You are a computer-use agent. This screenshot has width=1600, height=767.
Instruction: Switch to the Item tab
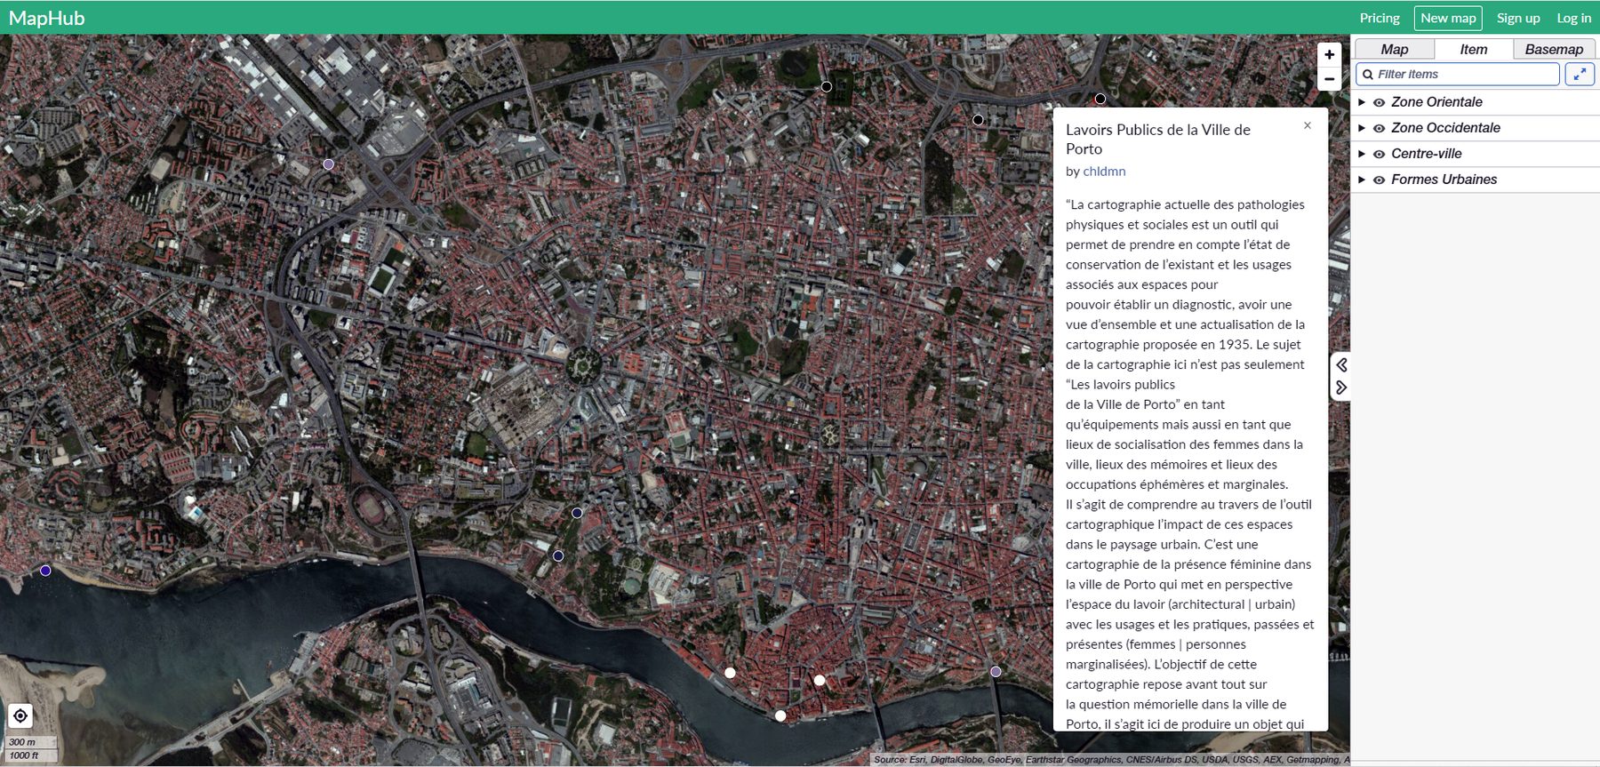(1474, 50)
